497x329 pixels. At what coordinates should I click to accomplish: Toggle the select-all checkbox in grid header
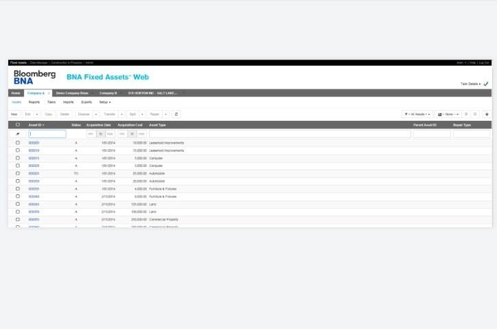18,125
